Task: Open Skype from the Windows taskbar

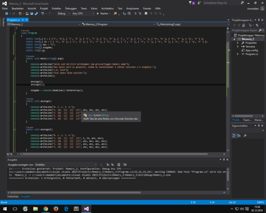Action: [x=25, y=209]
